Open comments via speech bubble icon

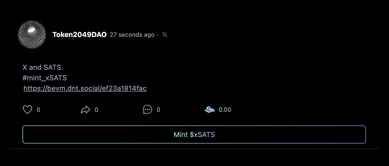(x=147, y=109)
